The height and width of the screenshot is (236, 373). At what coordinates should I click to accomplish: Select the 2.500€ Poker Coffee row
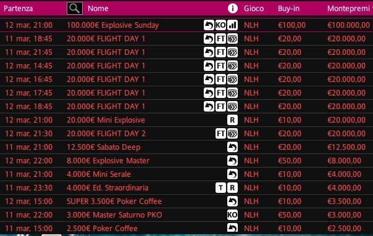point(186,228)
